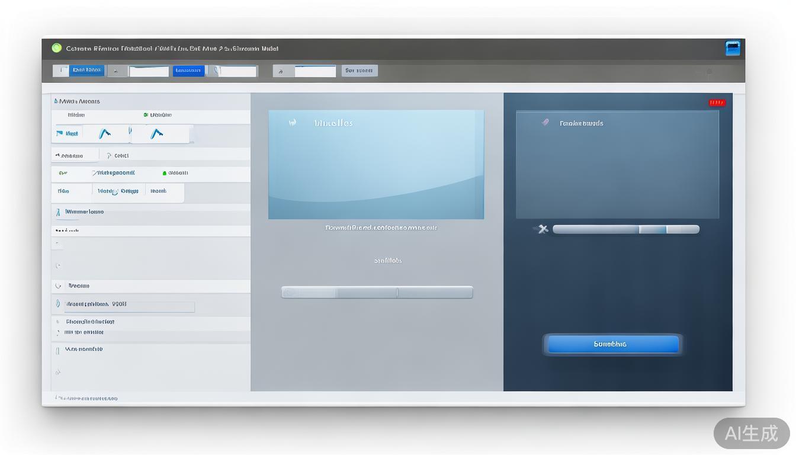Click the X icon beside the dark panel slider
This screenshot has width=796, height=455.
click(543, 229)
